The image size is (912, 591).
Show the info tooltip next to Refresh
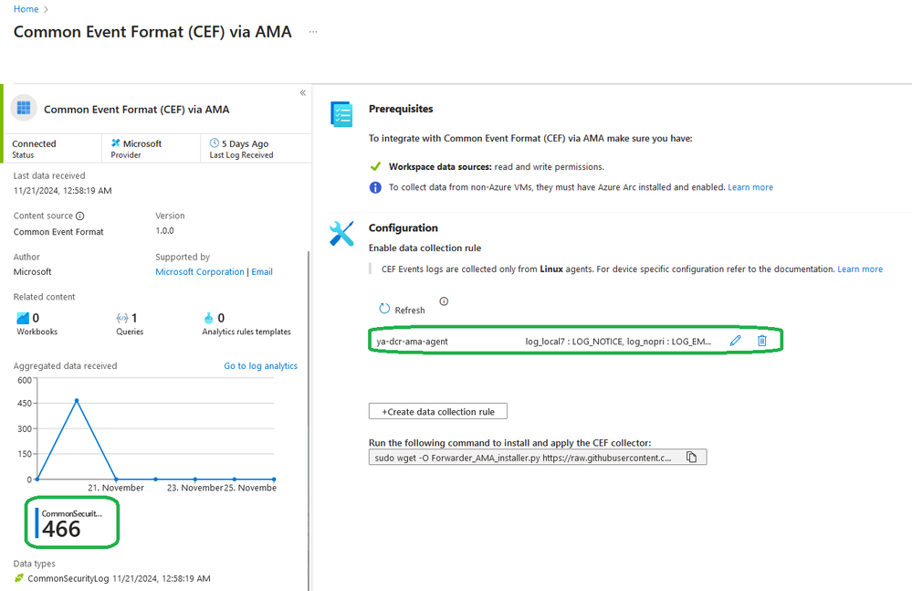pos(444,301)
